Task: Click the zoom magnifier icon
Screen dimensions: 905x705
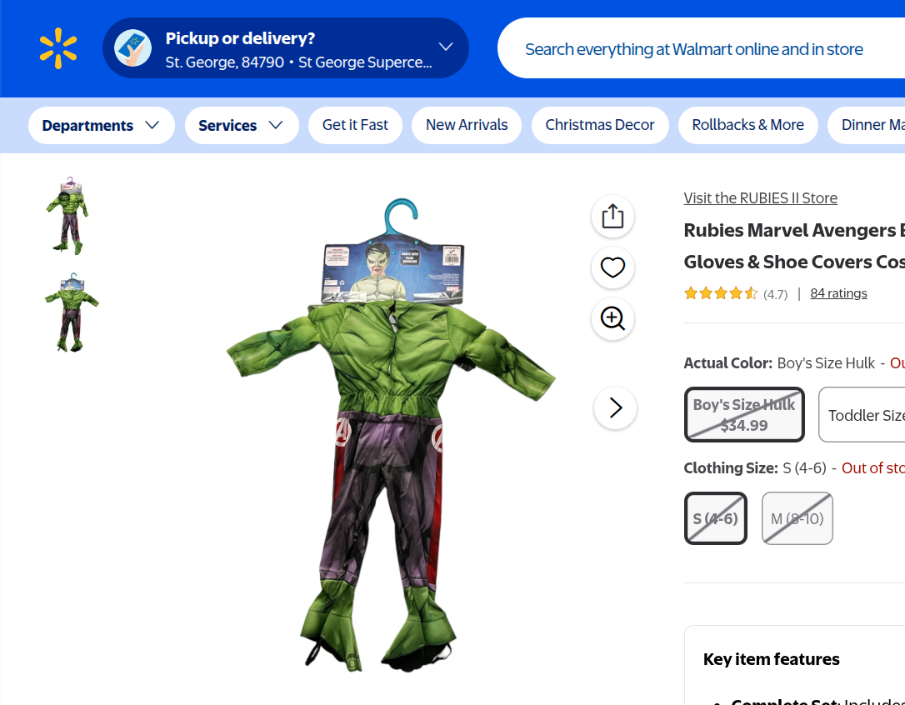Action: pyautogui.click(x=612, y=319)
